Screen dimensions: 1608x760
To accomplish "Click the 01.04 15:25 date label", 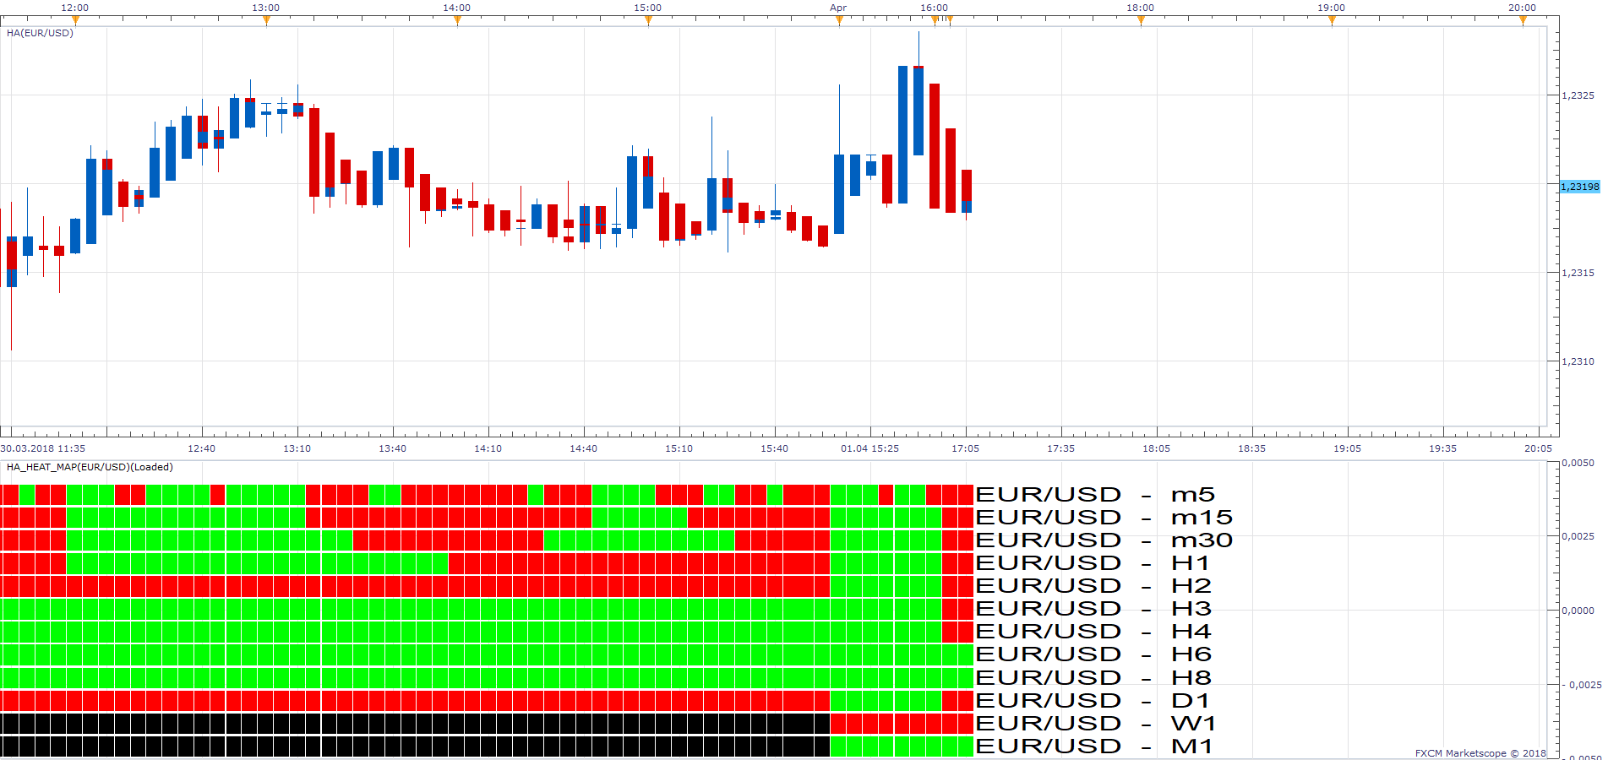I will click(x=869, y=448).
